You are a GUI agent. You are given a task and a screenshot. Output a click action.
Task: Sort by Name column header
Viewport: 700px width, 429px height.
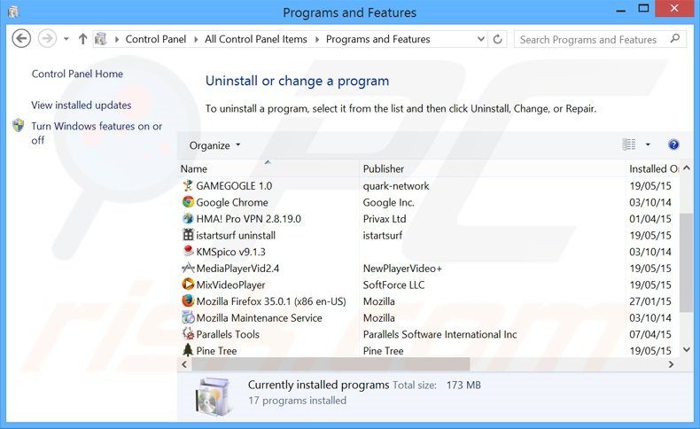click(268, 168)
